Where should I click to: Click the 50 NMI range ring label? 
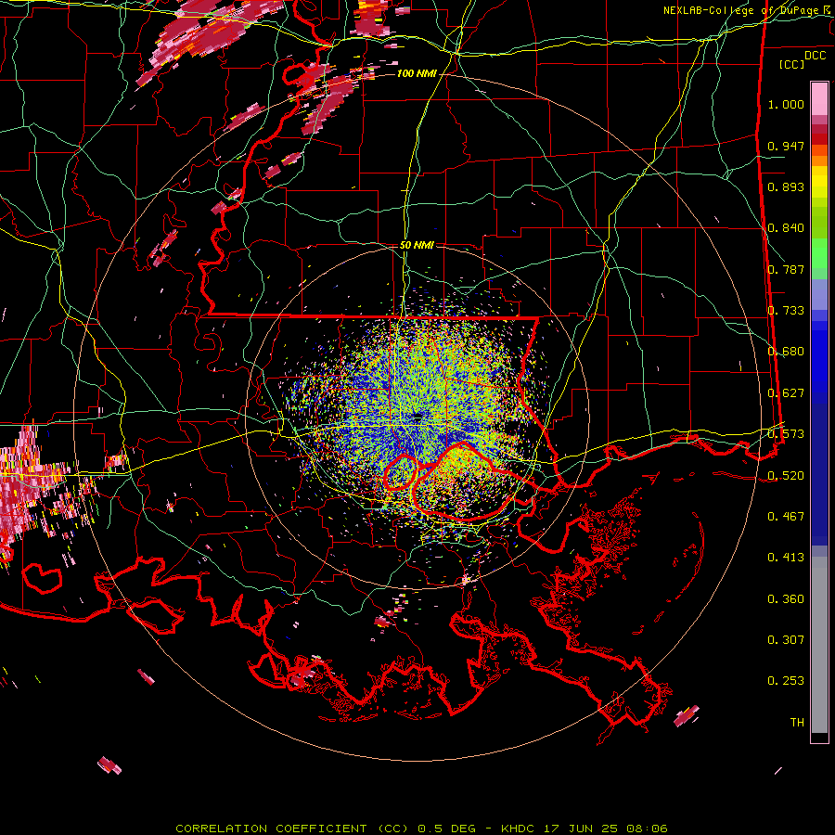[x=417, y=245]
